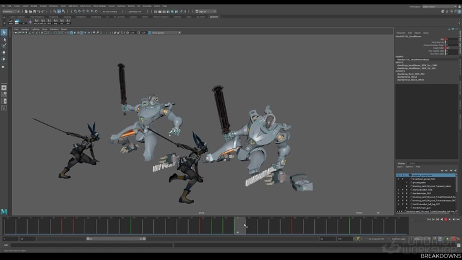This screenshot has height=260, width=462.
Task: Click the Rotate tool in the toolbox
Action: 4,59
